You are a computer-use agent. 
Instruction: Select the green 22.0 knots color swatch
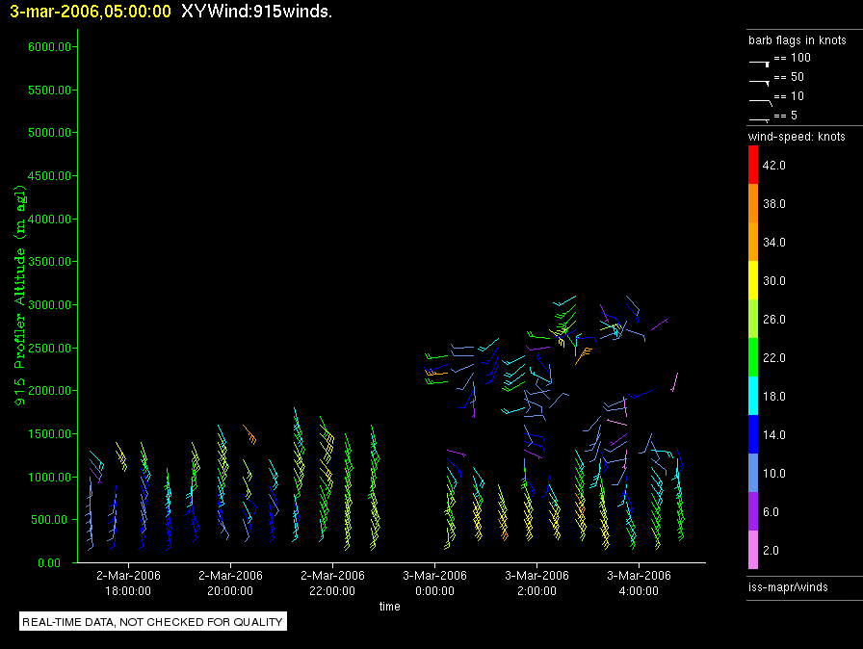click(752, 357)
